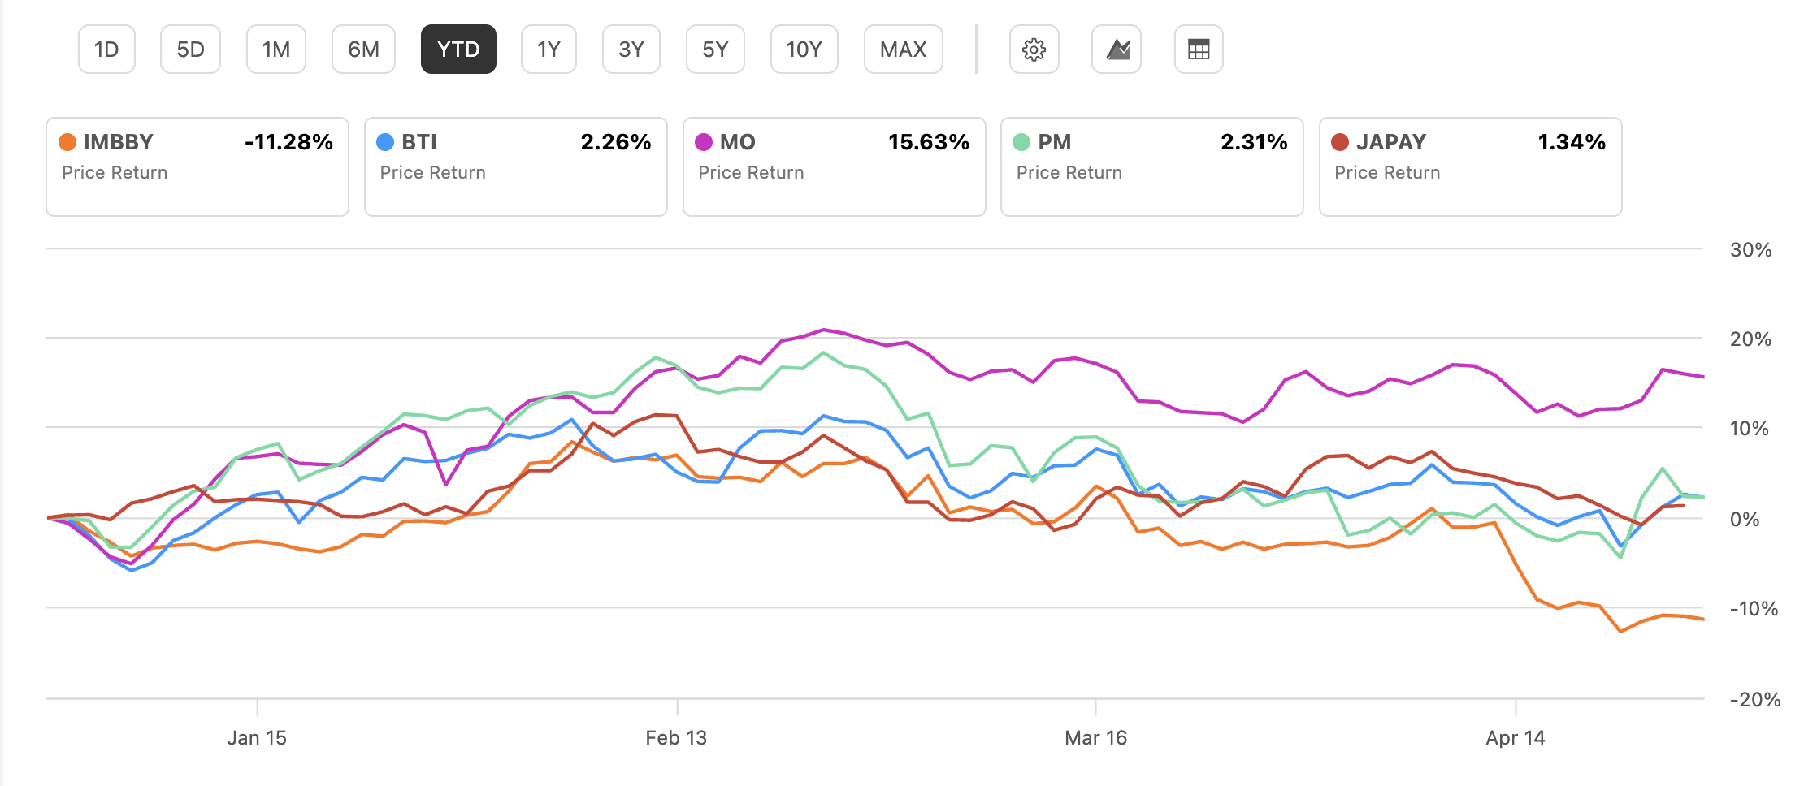This screenshot has width=1817, height=786.
Task: Click the red JAPAY color dot
Action: click(x=1340, y=142)
